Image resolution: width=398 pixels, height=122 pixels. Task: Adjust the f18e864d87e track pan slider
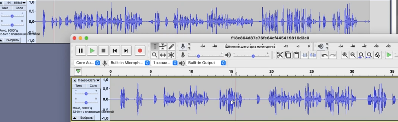coord(86,102)
